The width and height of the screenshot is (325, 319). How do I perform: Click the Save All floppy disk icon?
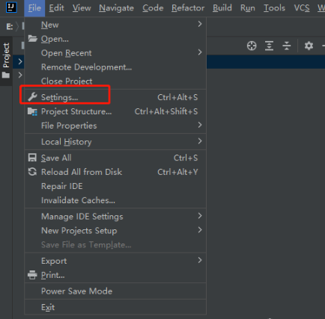click(x=32, y=158)
